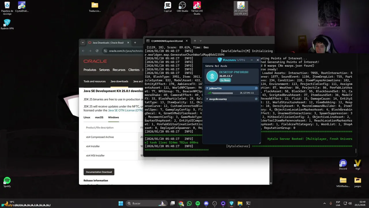Open MSIAfterburner desktop folder
Image resolution: width=369 pixels, height=208 pixels.
click(343, 182)
